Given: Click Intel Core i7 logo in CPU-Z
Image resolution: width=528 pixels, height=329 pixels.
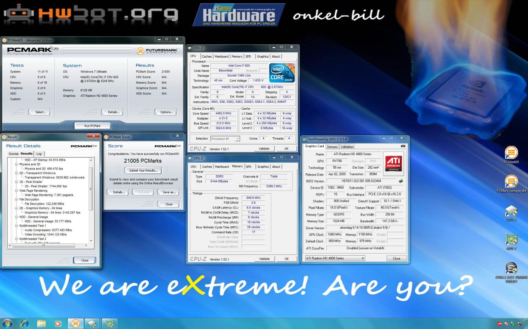Looking at the screenshot, I should (x=282, y=73).
